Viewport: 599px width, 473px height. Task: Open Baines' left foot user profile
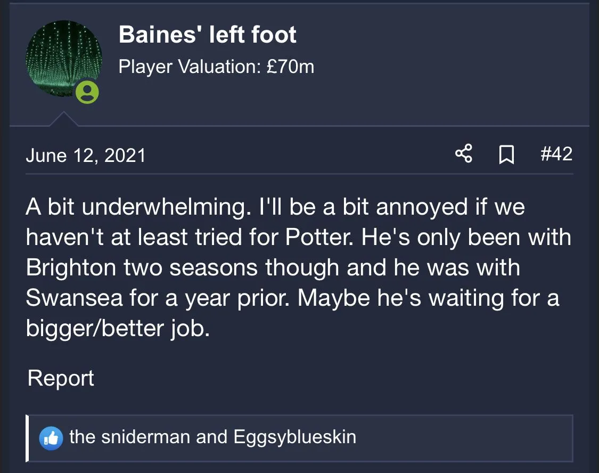pos(207,35)
